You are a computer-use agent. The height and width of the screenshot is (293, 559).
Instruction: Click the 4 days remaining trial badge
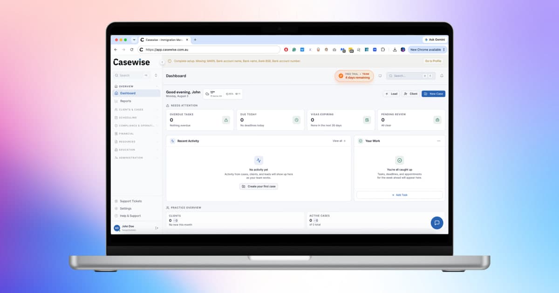pyautogui.click(x=354, y=76)
